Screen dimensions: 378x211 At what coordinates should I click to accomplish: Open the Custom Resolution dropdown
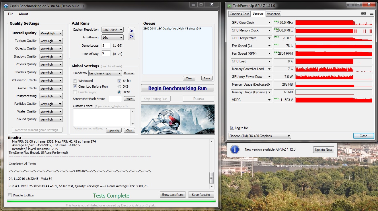point(112,29)
